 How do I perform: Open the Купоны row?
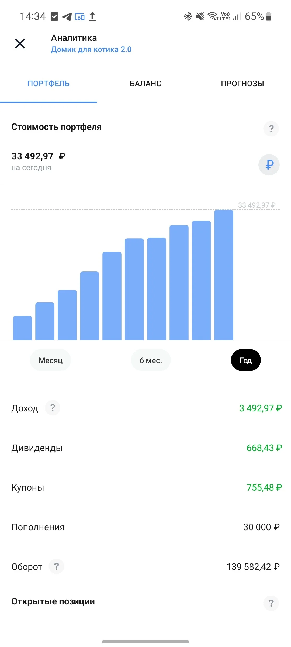[x=145, y=487]
